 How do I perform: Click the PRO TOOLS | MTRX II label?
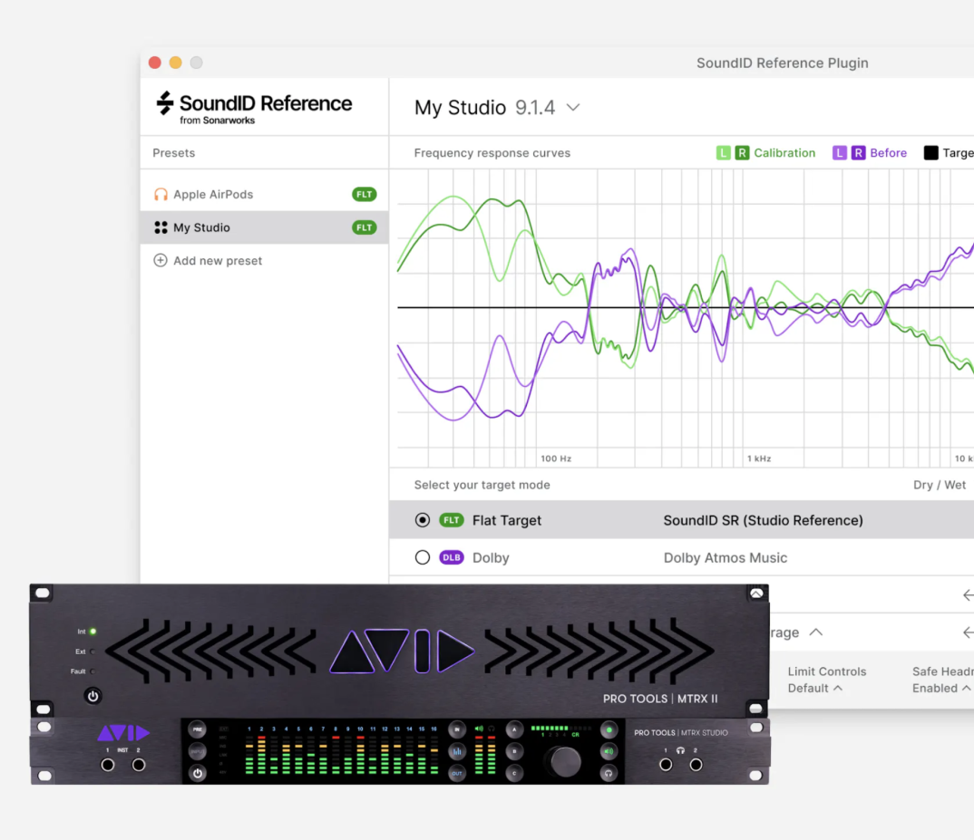[x=659, y=699]
